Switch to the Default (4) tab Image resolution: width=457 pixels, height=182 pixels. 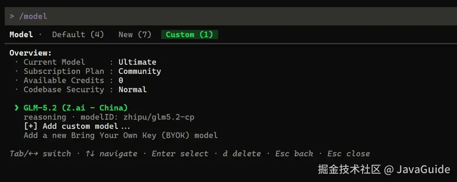pyautogui.click(x=78, y=35)
